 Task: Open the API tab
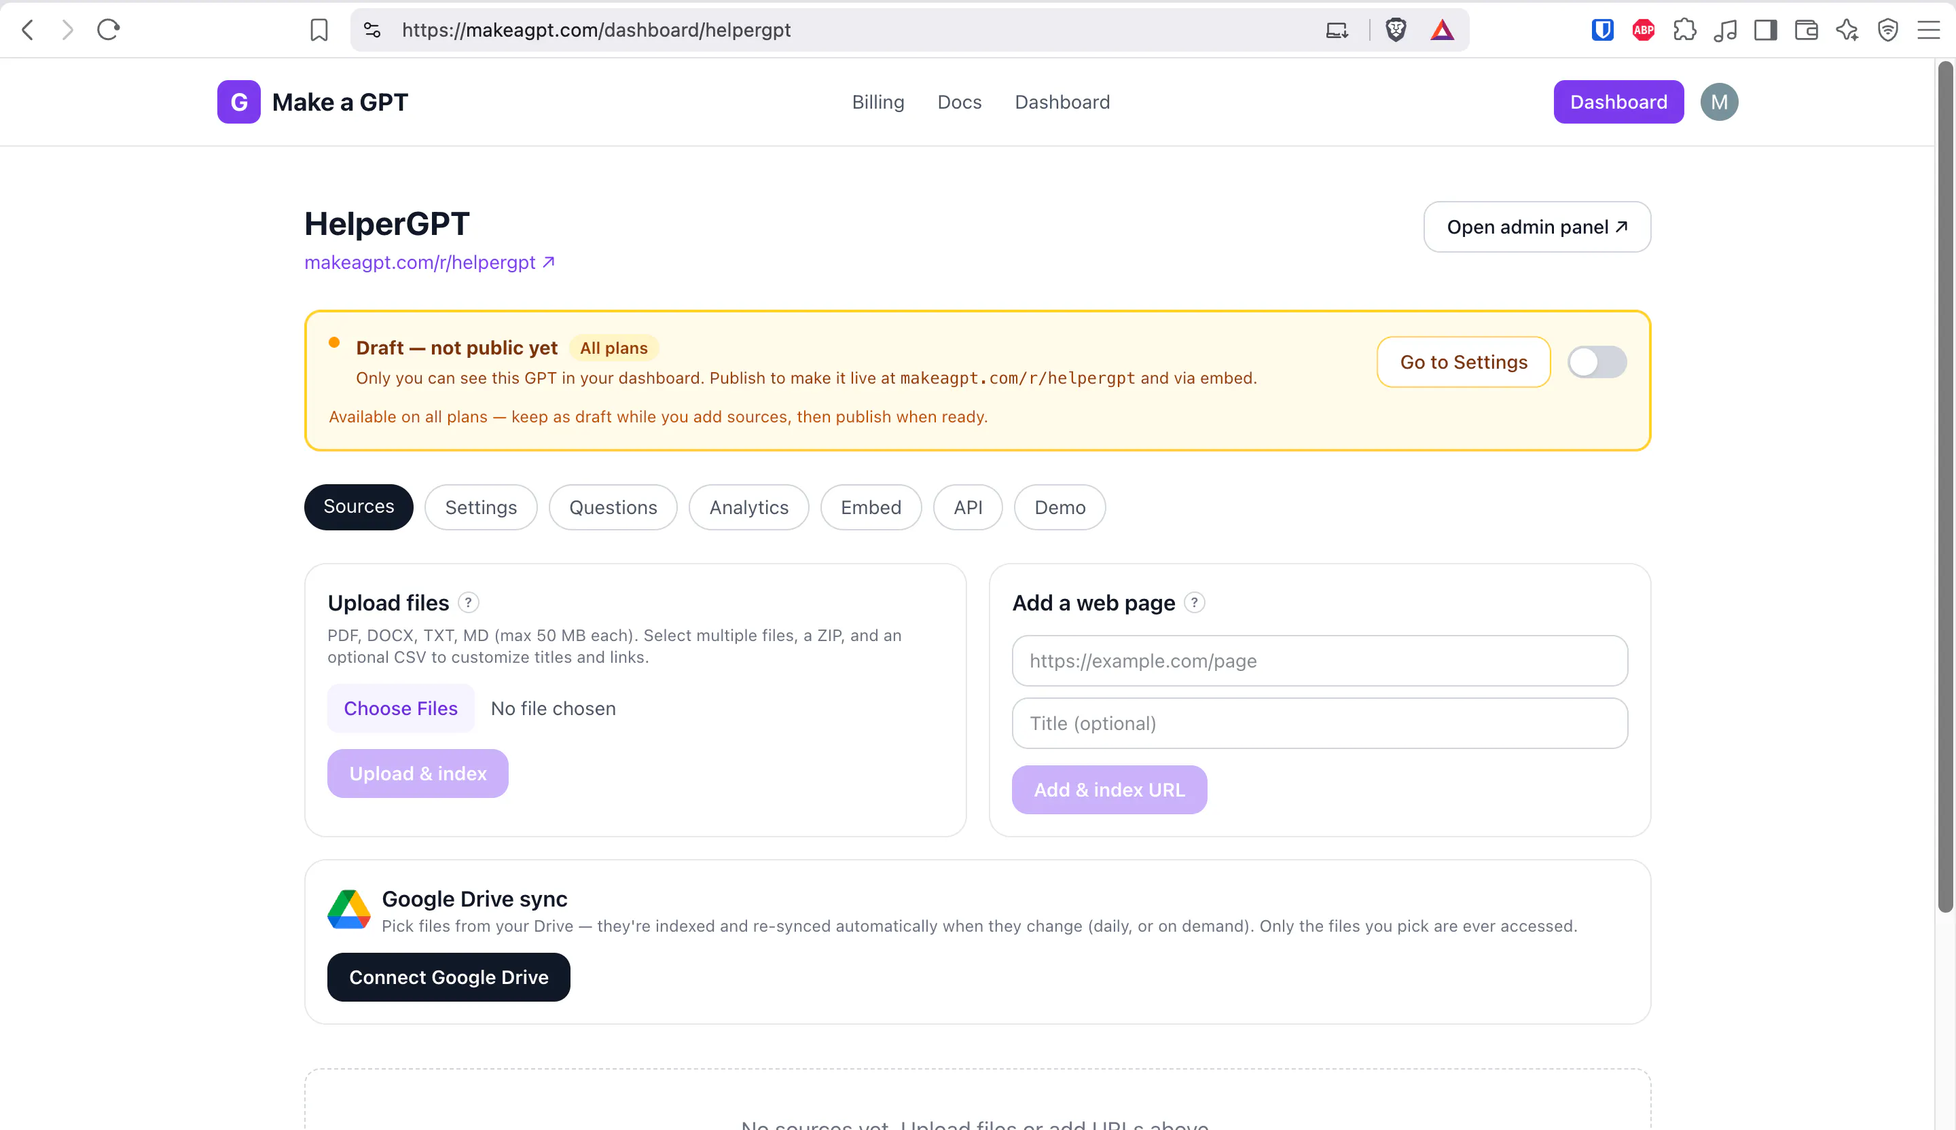click(x=968, y=507)
